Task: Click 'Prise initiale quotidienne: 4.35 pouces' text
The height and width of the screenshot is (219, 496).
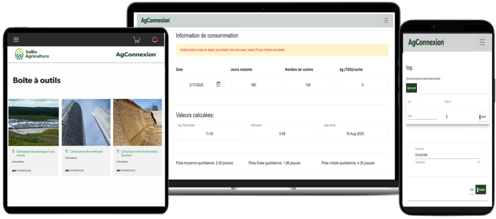Action: (348, 163)
